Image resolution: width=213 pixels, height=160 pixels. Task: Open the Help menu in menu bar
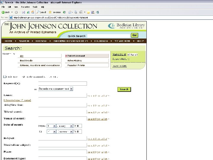point(43,7)
